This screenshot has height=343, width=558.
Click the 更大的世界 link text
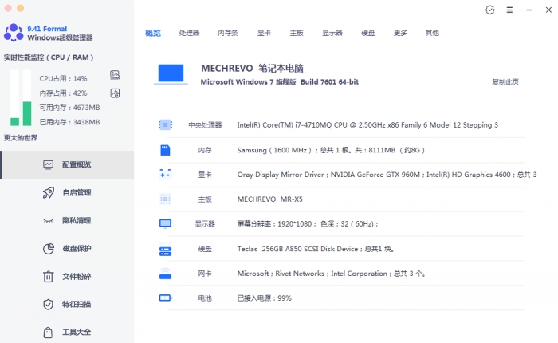pos(21,138)
